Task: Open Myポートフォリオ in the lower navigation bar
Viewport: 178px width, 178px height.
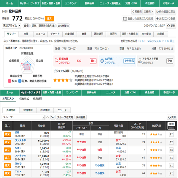Action: pyautogui.click(x=31, y=93)
